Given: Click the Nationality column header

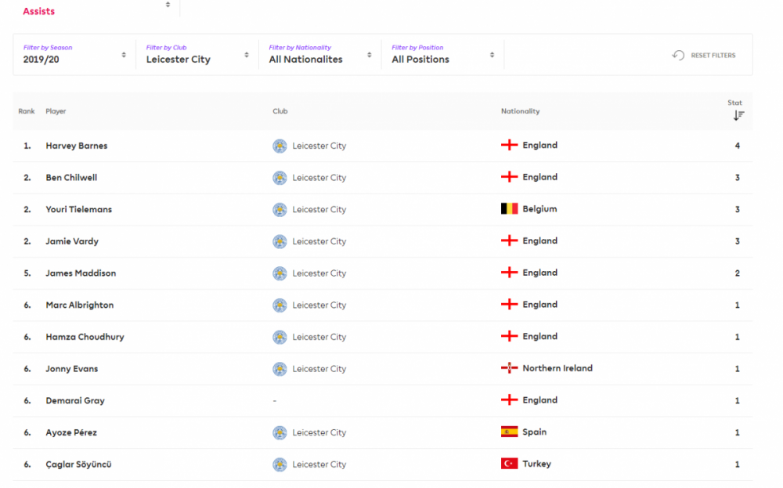Looking at the screenshot, I should pyautogui.click(x=521, y=111).
